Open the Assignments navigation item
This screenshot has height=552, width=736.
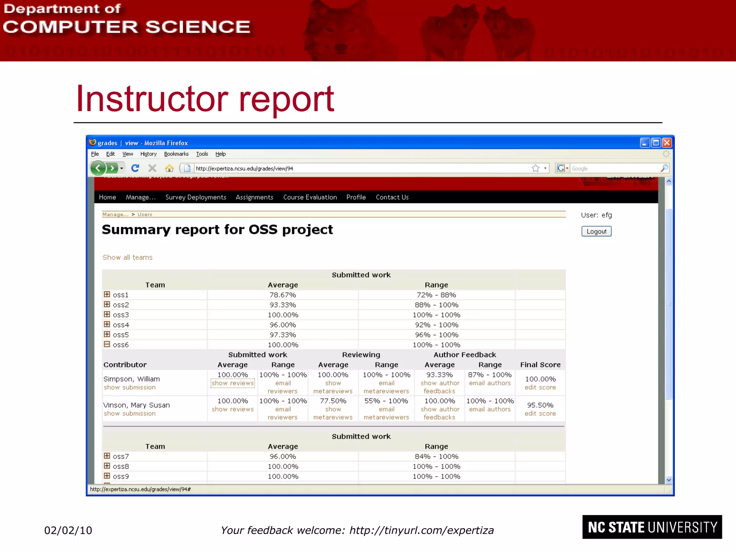coord(254,197)
